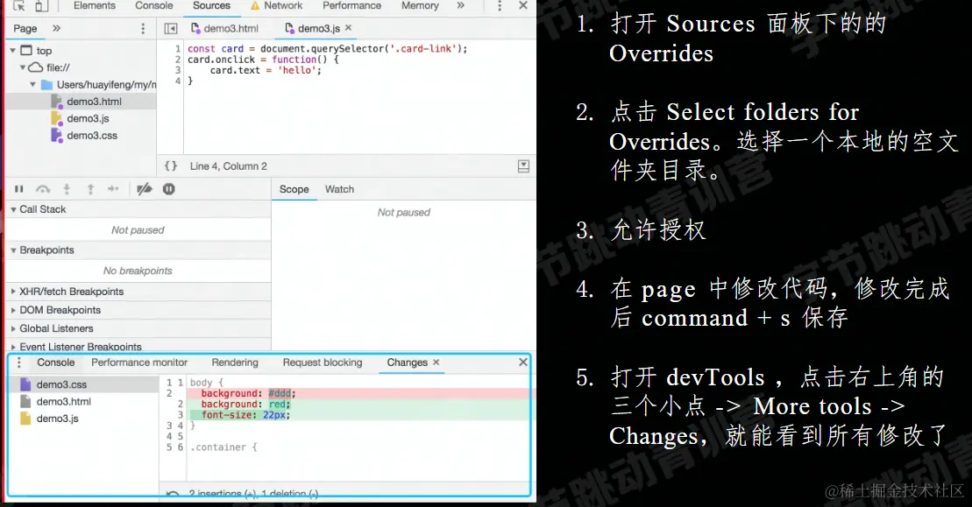The height and width of the screenshot is (507, 972).
Task: Select the Changes drawer tab
Action: pos(408,363)
